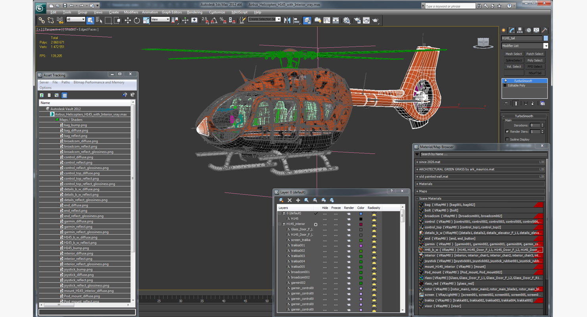587x317 pixels.
Task: Open the Rendering menu
Action: (x=195, y=12)
